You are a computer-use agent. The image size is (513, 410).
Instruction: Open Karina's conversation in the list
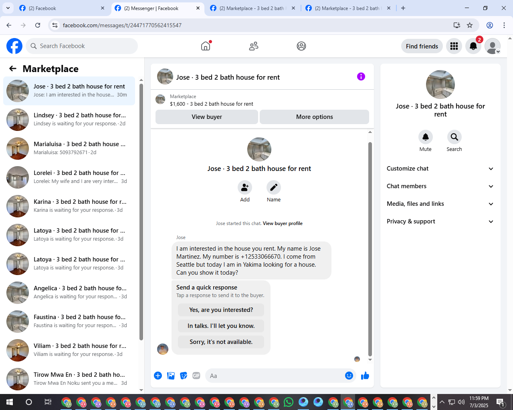pyautogui.click(x=69, y=206)
